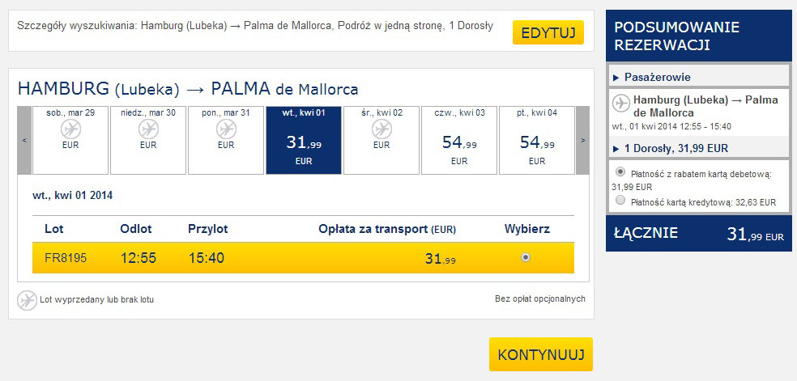
Task: Click the no-flight plane icon for pon., mar 31
Action: (226, 129)
